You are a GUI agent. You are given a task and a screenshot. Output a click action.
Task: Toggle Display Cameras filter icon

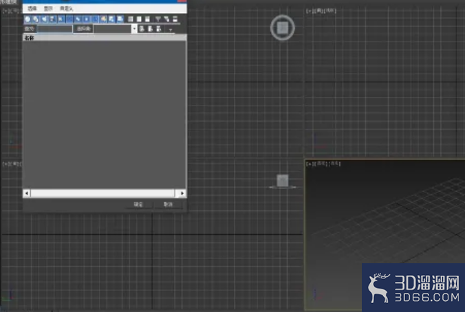coord(52,19)
